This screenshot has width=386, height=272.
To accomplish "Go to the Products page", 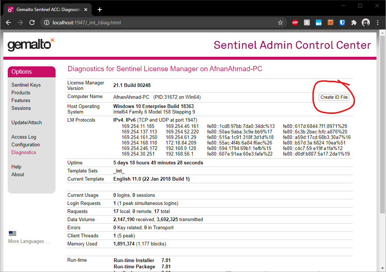I will (x=21, y=93).
